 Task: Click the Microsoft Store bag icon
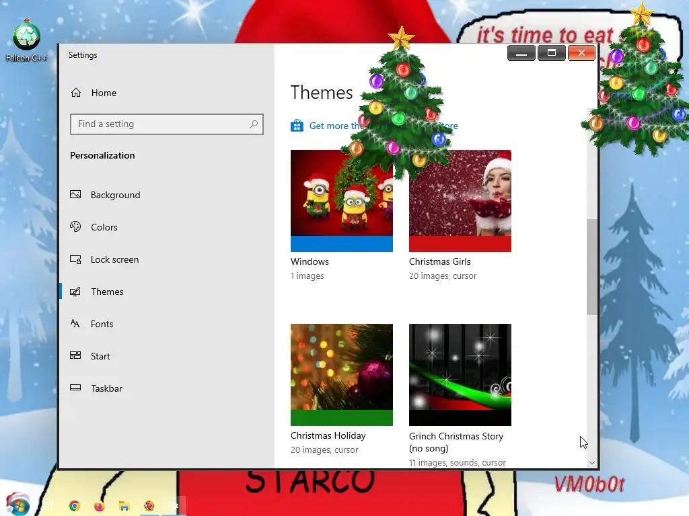297,126
